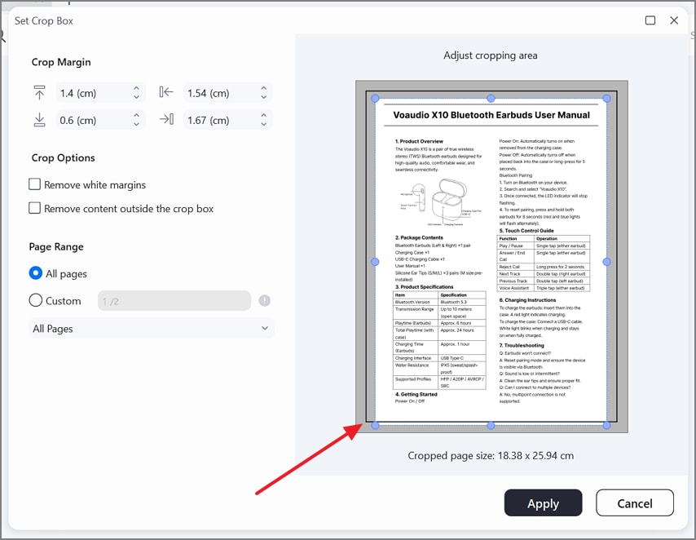Screen dimensions: 696x540
Task: Click the right margin icon
Action: 166,119
